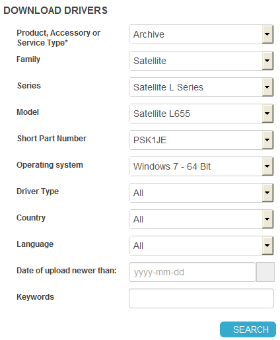The width and height of the screenshot is (280, 340).
Task: Open the Family dropdown showing Satellite
Action: point(201,61)
